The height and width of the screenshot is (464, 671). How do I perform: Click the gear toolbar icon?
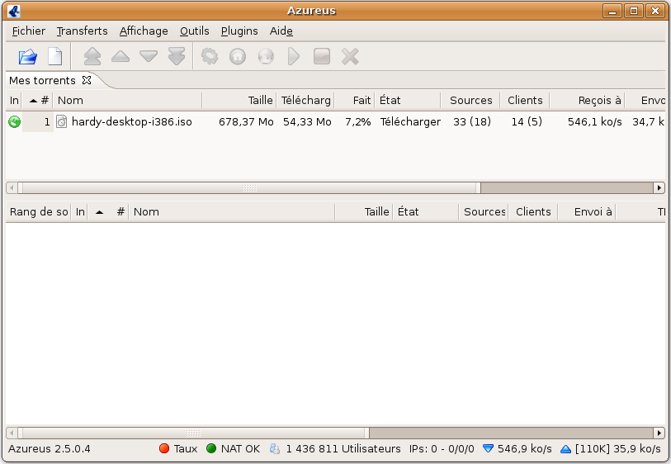click(x=210, y=56)
